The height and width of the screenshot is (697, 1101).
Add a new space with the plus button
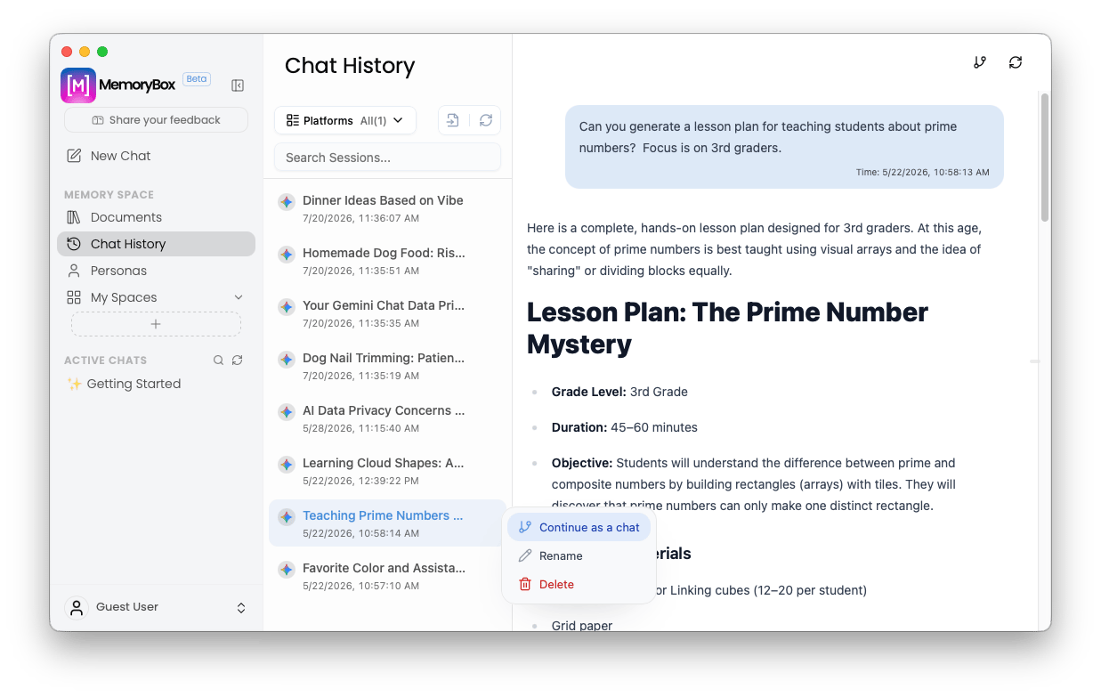(156, 324)
